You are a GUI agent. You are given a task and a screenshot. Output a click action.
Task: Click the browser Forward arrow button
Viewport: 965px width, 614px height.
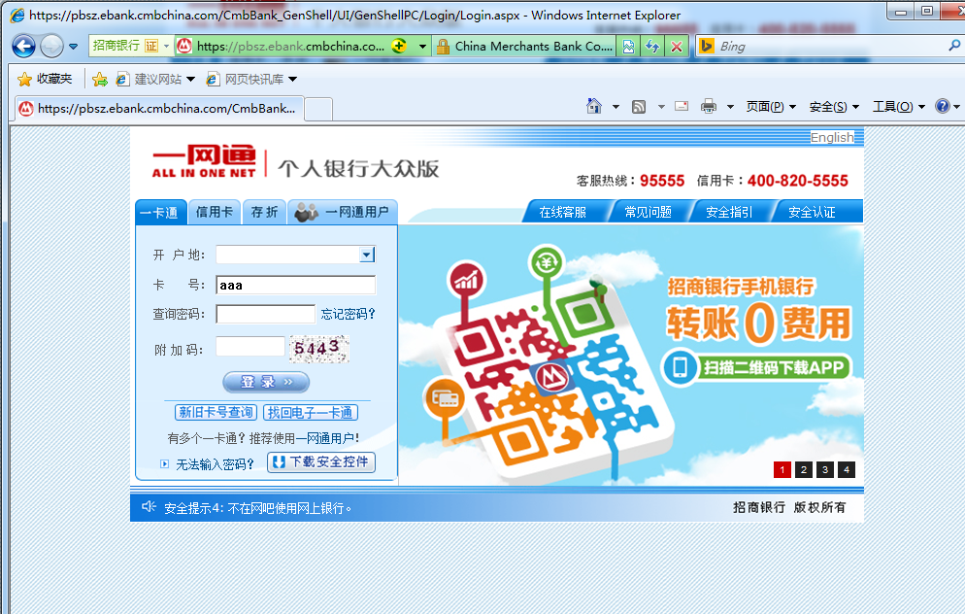click(51, 47)
